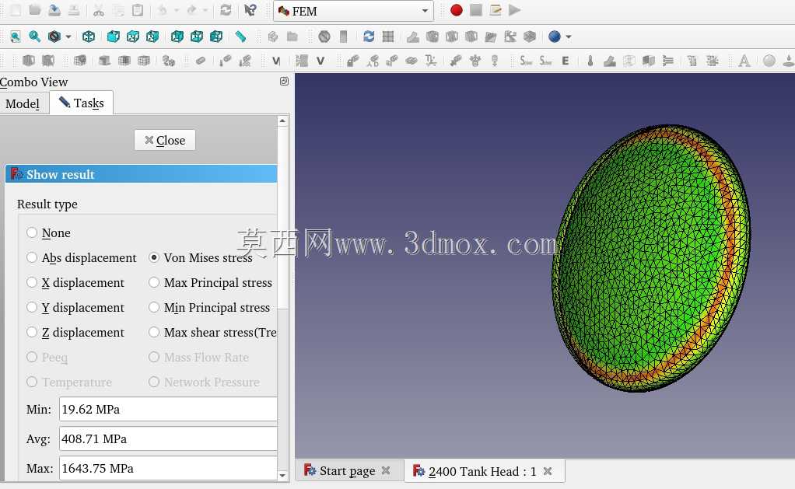Click the FEM thermometer temperature constraint icon
The width and height of the screenshot is (795, 489).
click(590, 61)
